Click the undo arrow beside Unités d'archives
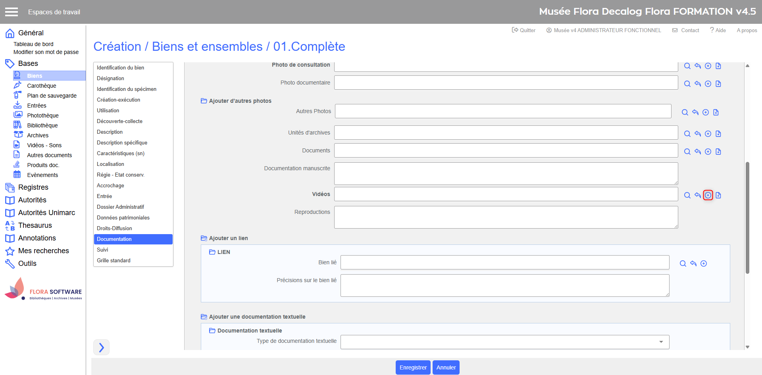762x375 pixels. [697, 134]
